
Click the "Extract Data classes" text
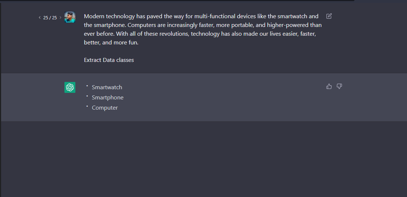coord(109,60)
